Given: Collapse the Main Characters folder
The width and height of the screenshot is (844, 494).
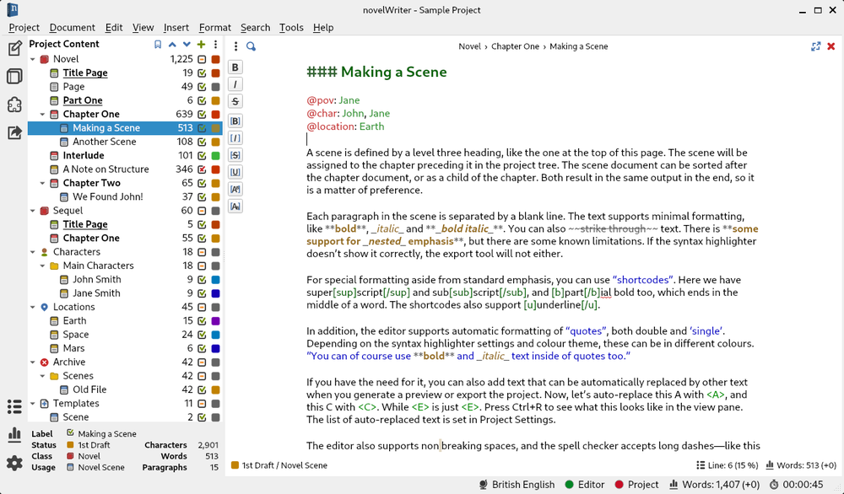Looking at the screenshot, I should tap(42, 266).
